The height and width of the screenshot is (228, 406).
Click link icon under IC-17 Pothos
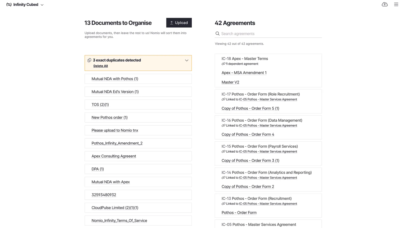point(223,100)
